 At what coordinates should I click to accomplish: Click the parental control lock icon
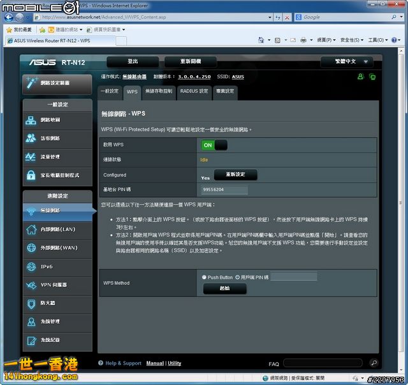point(31,175)
